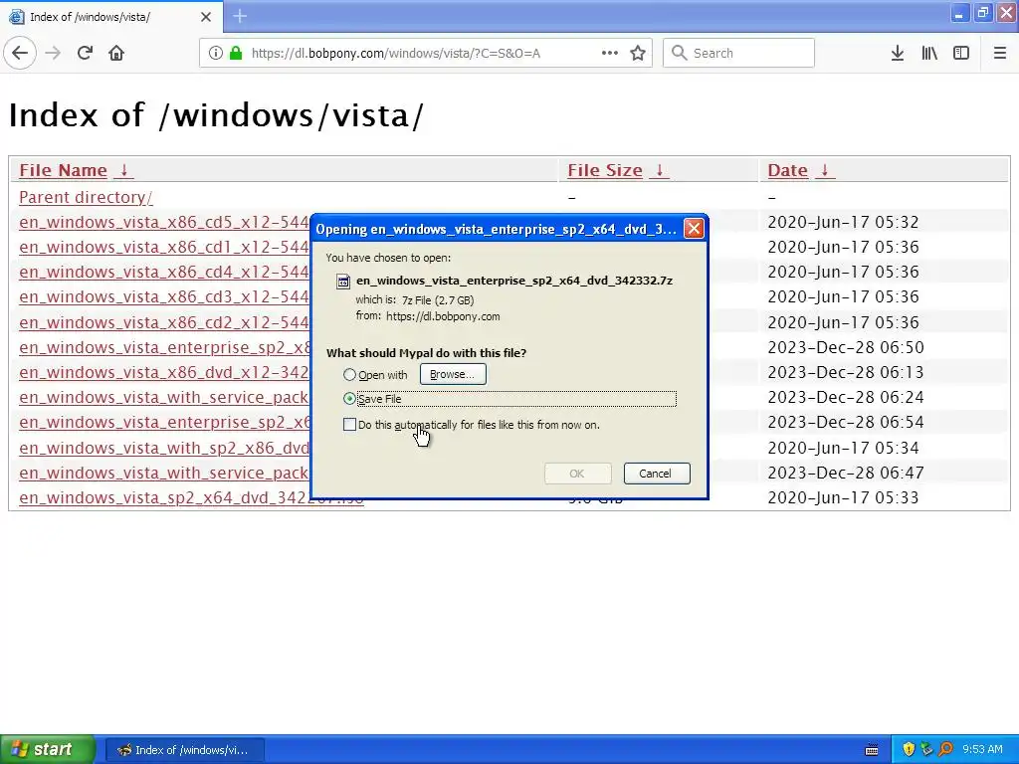Click the forward navigation arrow
The height and width of the screenshot is (764, 1019).
[x=54, y=53]
